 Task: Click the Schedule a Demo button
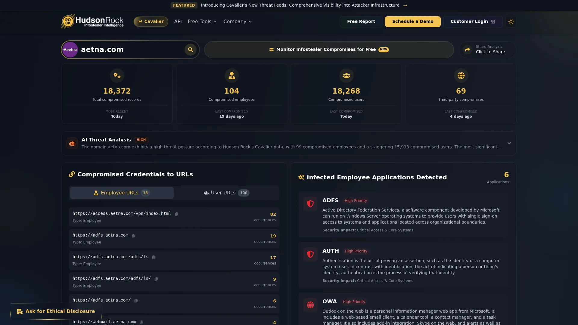coord(413,22)
